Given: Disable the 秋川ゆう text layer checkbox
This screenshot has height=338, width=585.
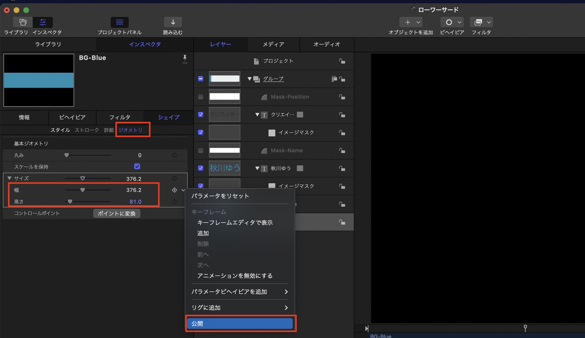Looking at the screenshot, I should (x=201, y=168).
